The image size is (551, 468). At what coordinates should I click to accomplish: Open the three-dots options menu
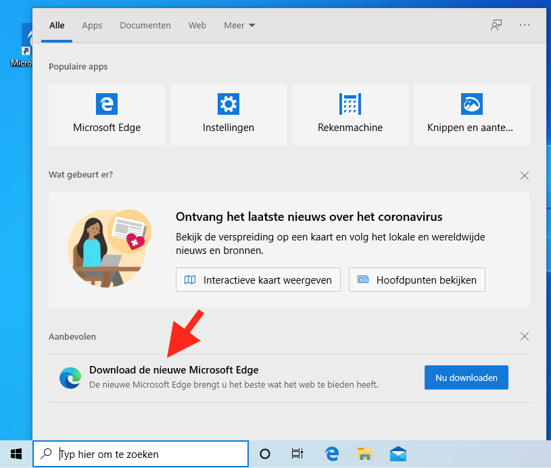[x=525, y=25]
